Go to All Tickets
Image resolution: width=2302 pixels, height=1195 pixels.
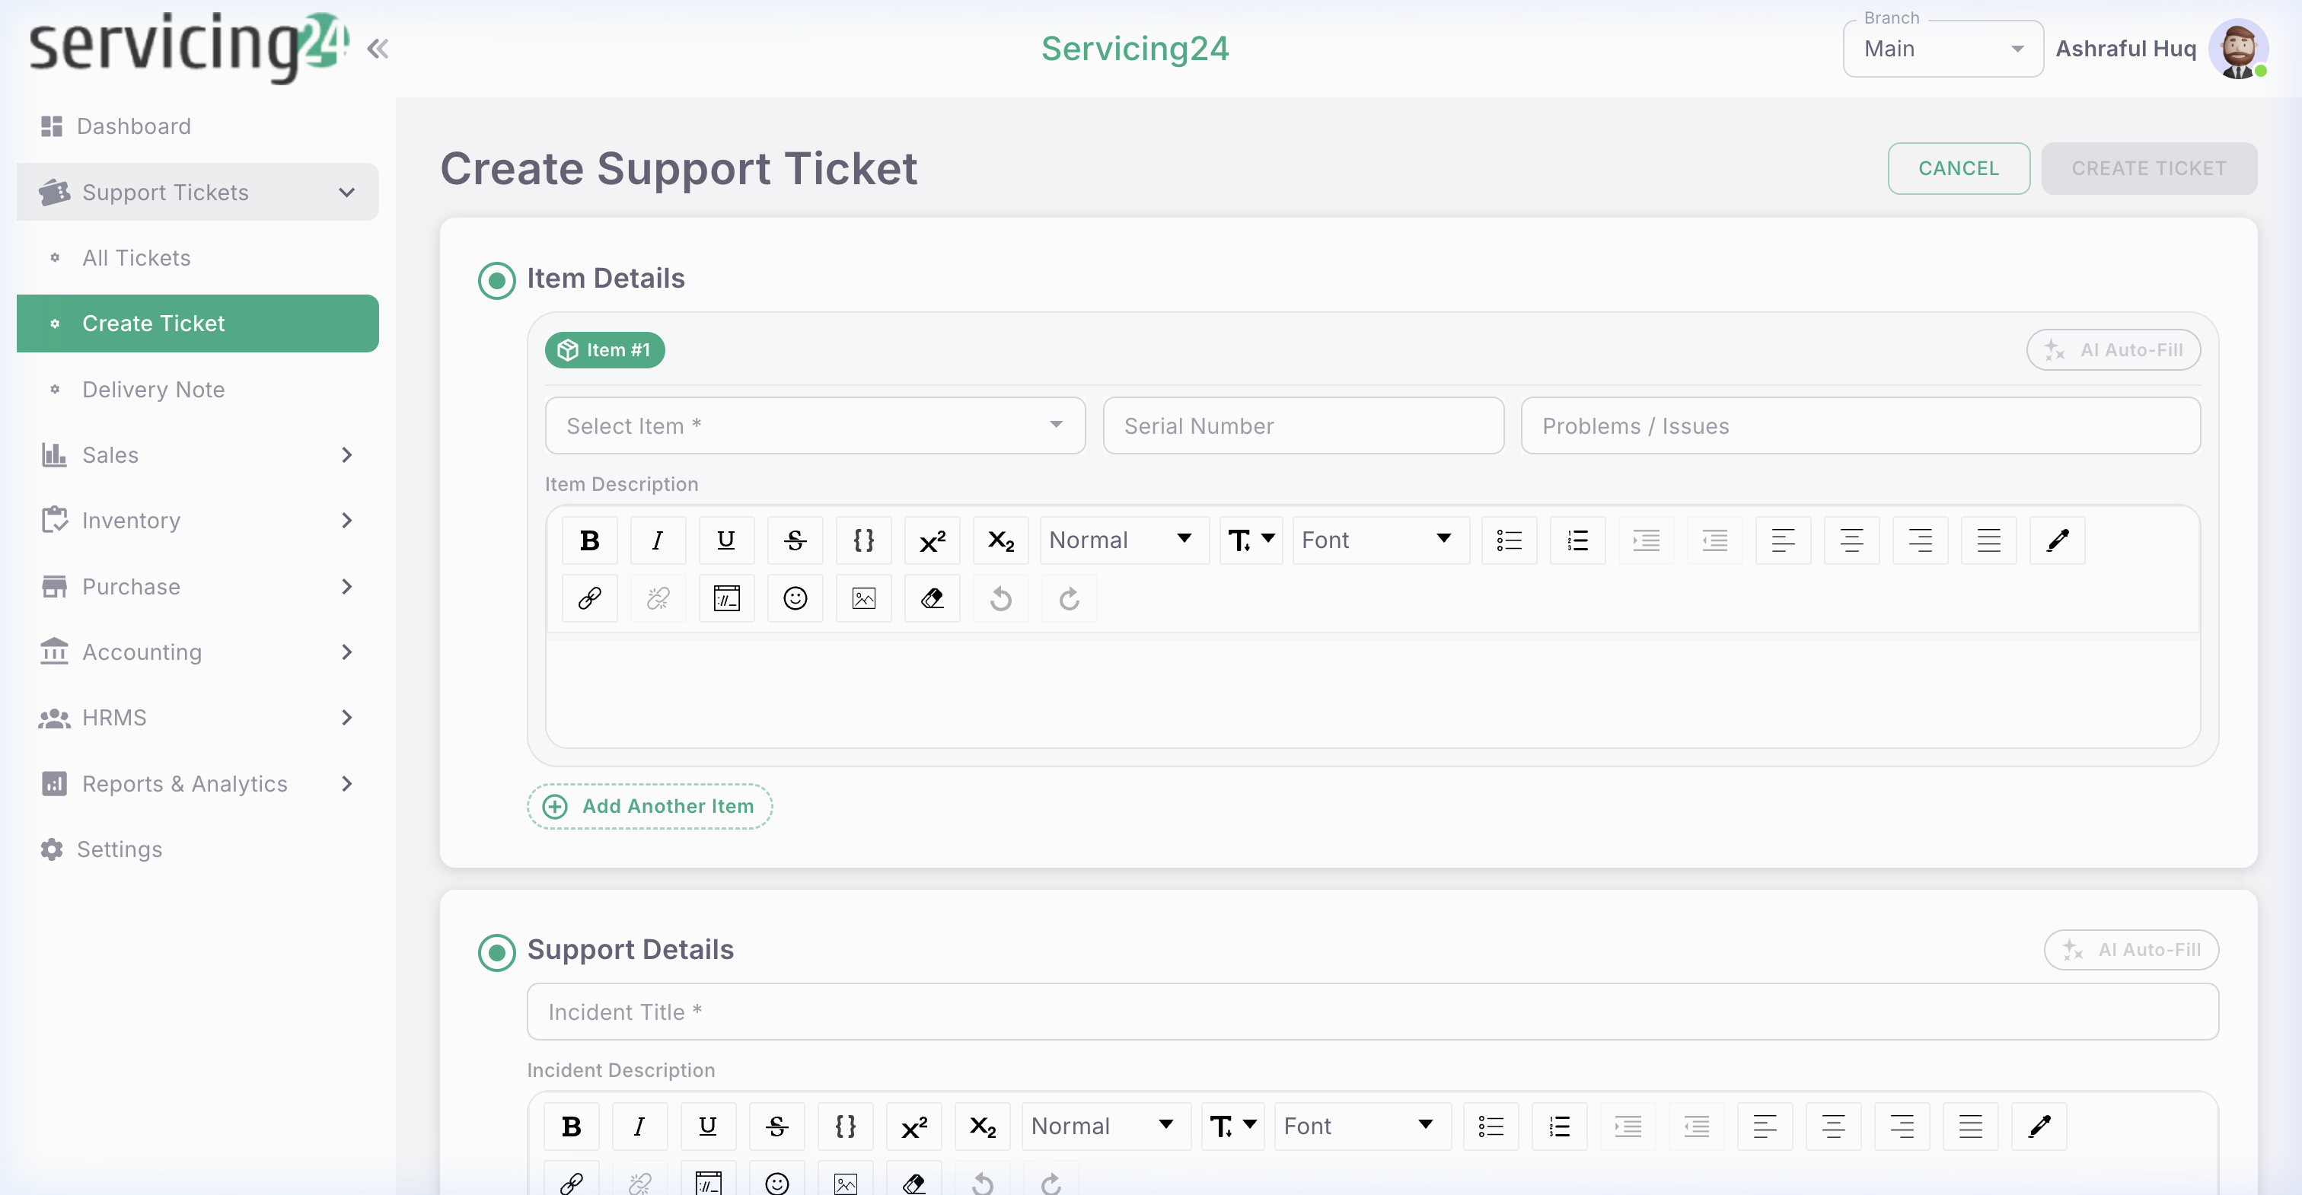(197, 257)
